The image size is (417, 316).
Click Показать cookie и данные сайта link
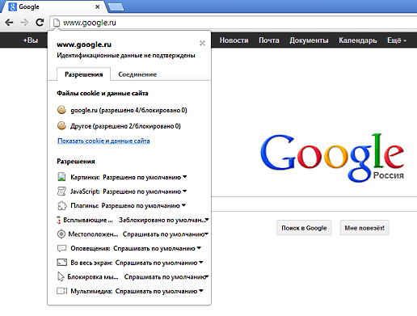[x=103, y=141]
